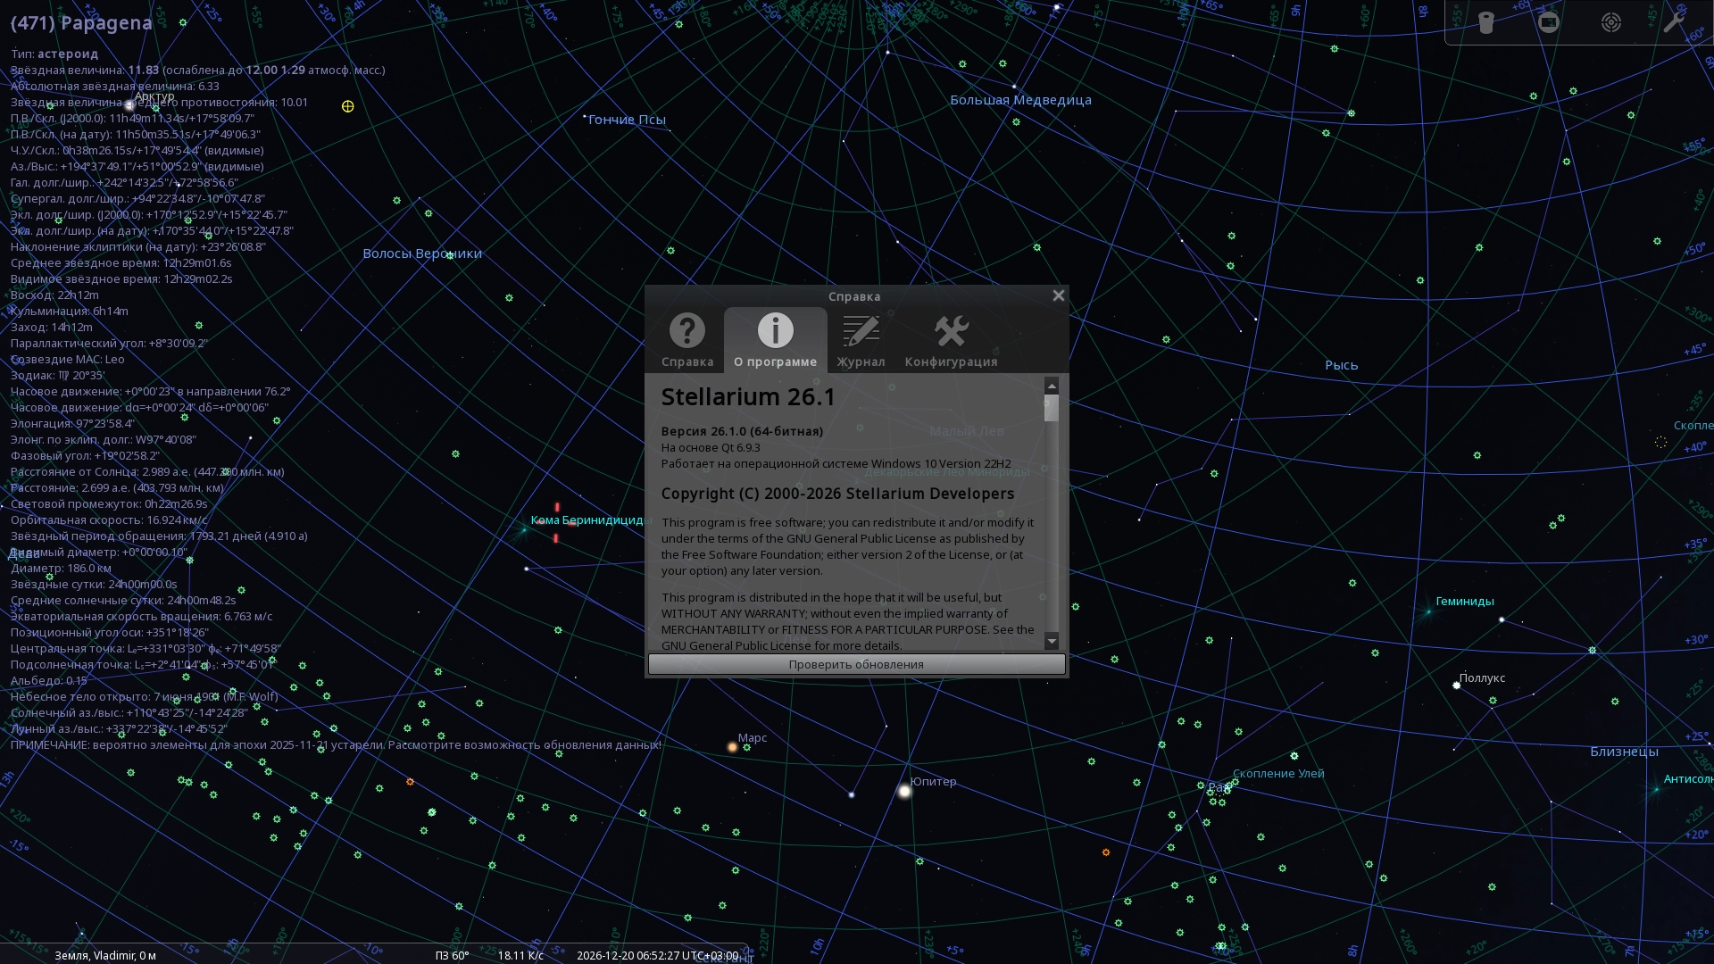Click the Mars planet marker
The image size is (1714, 964).
click(x=732, y=747)
